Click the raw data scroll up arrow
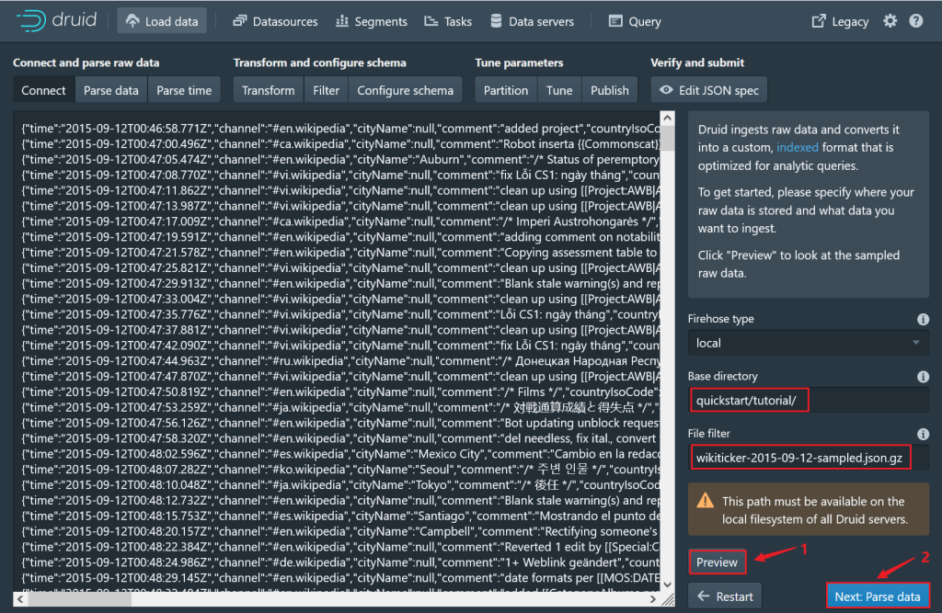This screenshot has height=613, width=942. click(x=667, y=119)
